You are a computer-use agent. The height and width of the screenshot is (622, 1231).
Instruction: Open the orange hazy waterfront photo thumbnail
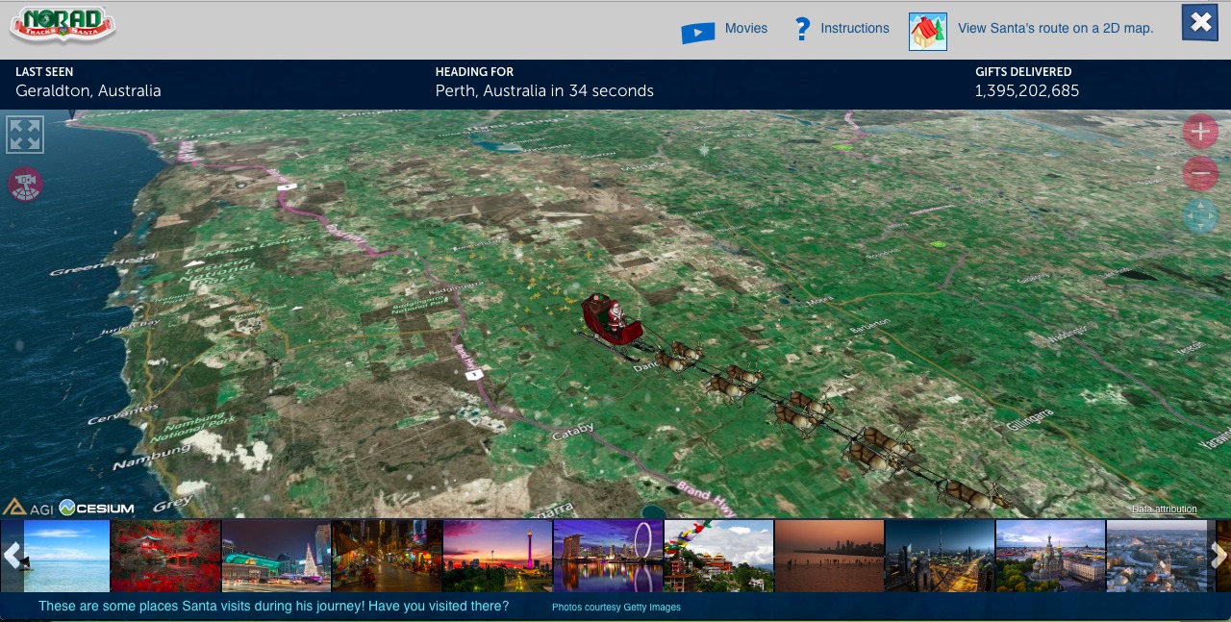coord(829,556)
